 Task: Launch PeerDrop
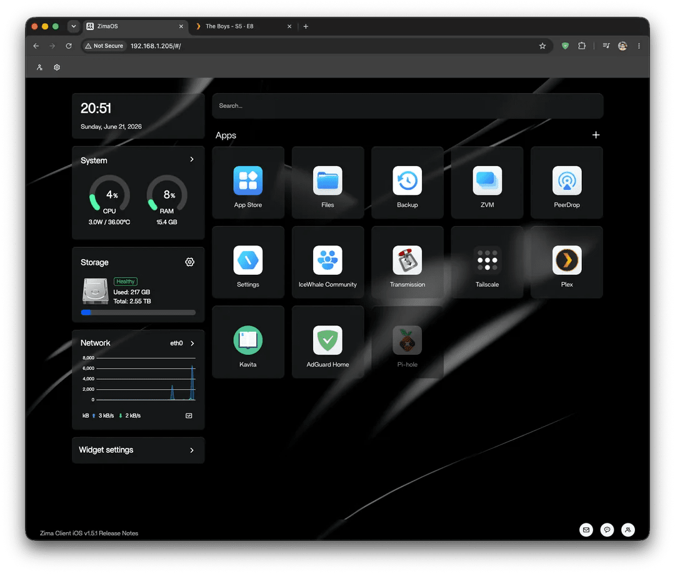click(x=566, y=182)
